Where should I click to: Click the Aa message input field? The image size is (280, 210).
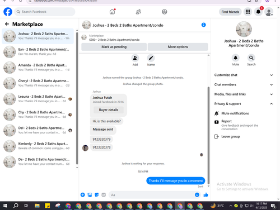coord(151,195)
